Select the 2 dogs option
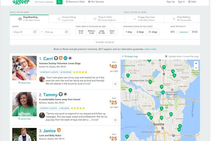 click(140, 32)
